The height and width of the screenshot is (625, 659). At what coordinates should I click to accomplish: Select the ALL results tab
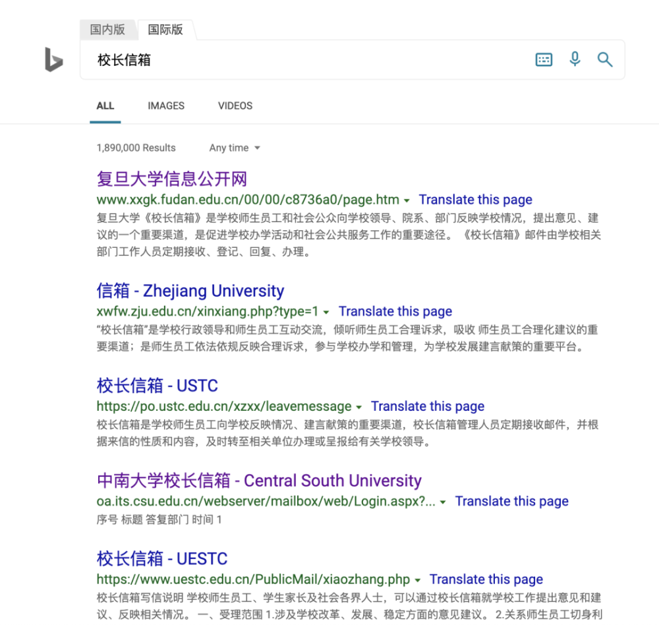click(105, 105)
